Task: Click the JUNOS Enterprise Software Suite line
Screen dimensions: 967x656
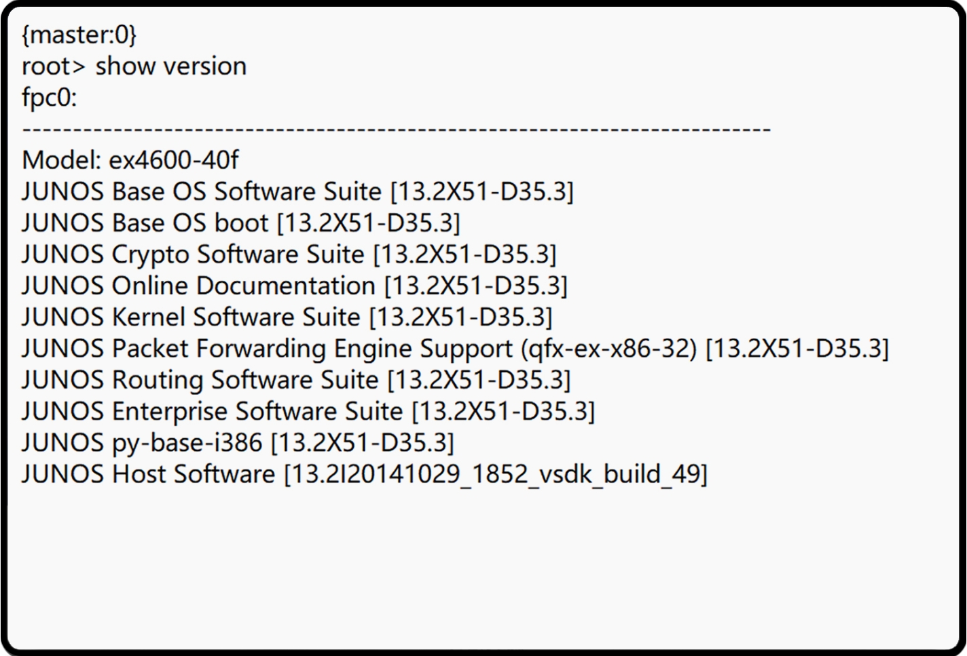Action: point(308,411)
